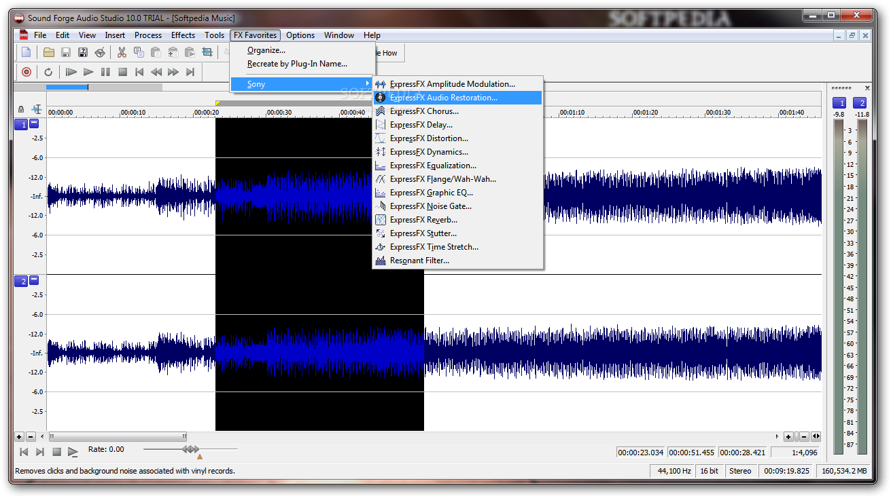
Task: Select ExpressFX Dynamics...
Action: point(457,152)
